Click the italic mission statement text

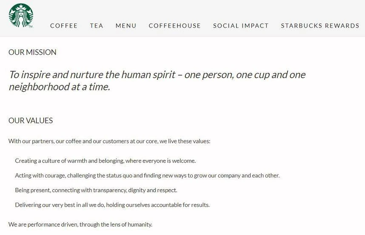click(157, 81)
